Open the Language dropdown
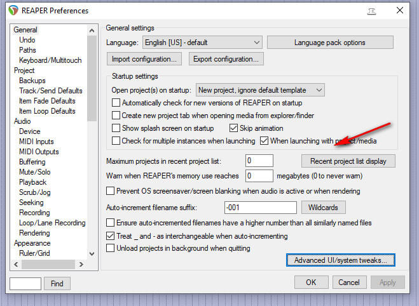The width and height of the screenshot is (419, 306). point(202,43)
